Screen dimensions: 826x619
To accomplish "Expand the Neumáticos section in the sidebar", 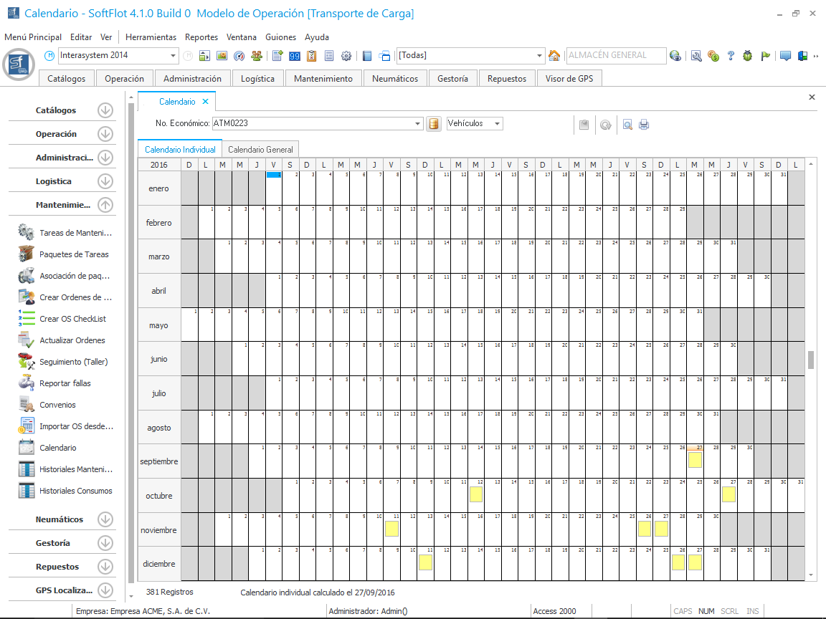I will tap(105, 519).
